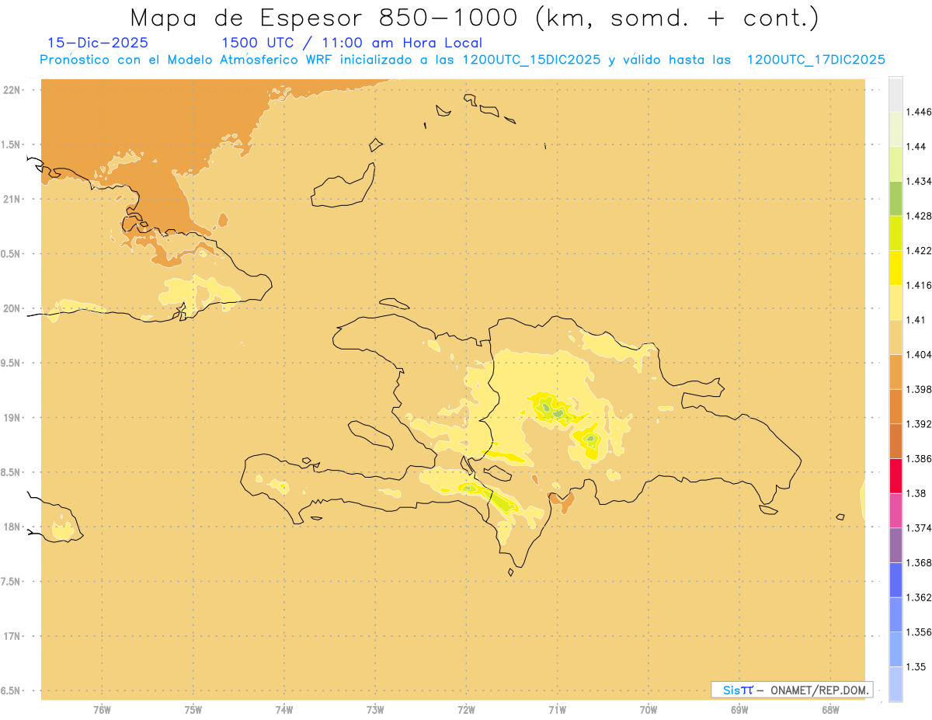Click the initialization time '1200UTC_15DIC2025'

[531, 60]
